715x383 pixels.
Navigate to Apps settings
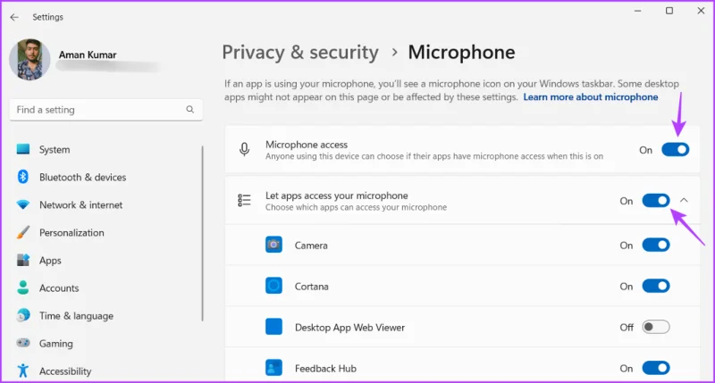pos(50,261)
